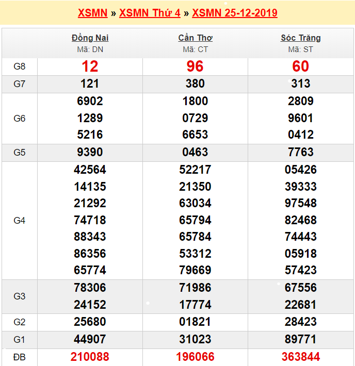Click the G6 number 6902
355x366 pixels.
90,101
